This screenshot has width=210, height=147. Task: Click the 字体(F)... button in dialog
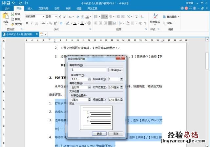[116, 70]
